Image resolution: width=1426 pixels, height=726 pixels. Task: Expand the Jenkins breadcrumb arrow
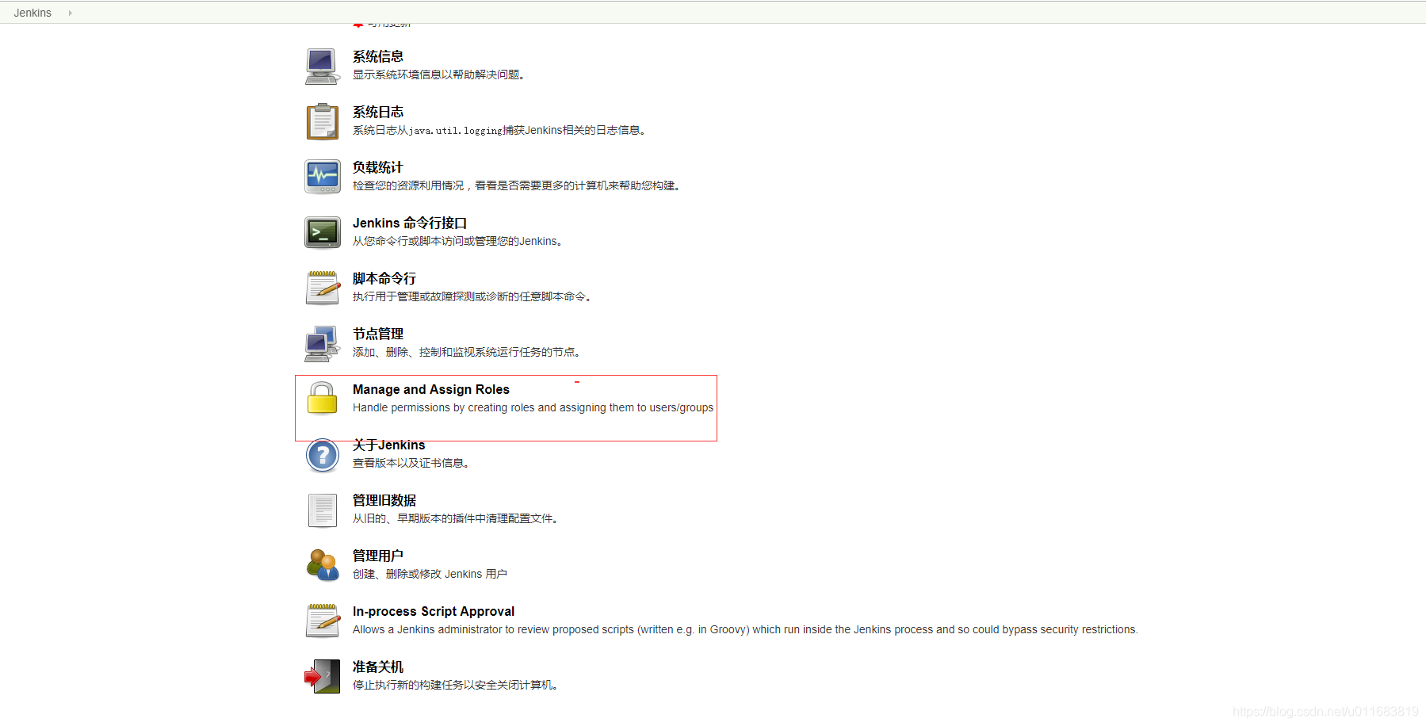71,13
